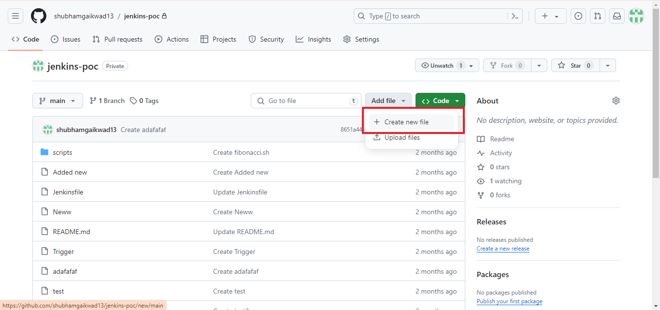This screenshot has width=660, height=310.
Task: Open the adafafaf file in list
Action: (65, 271)
